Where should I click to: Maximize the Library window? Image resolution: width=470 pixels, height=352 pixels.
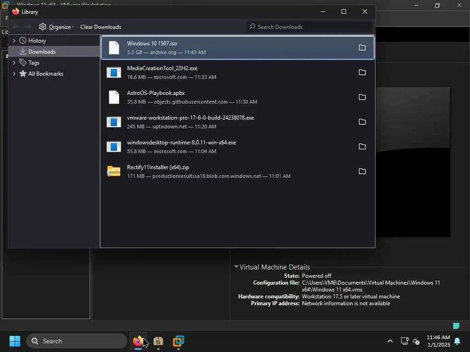[x=344, y=11]
